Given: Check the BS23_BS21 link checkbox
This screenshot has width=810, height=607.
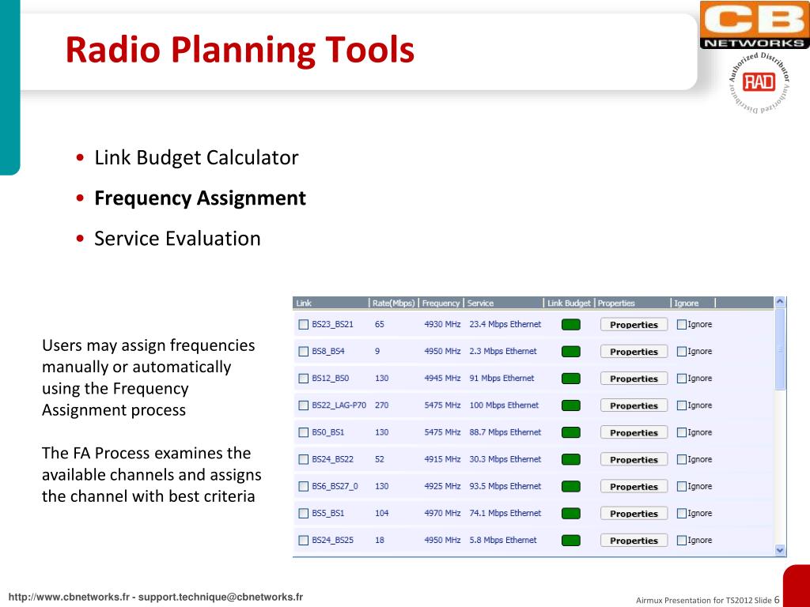Looking at the screenshot, I should [x=303, y=325].
